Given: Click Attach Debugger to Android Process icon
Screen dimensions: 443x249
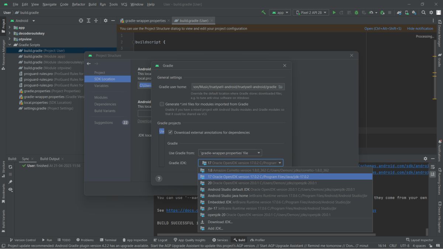Looking at the screenshot, I should (x=382, y=12).
